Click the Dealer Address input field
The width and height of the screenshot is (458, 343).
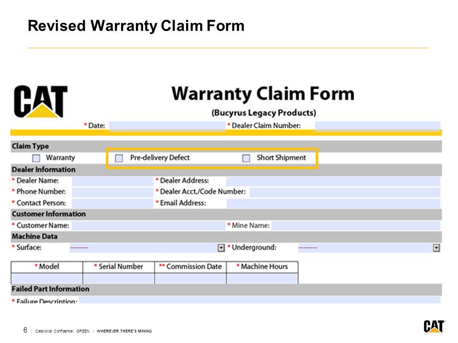pos(333,181)
